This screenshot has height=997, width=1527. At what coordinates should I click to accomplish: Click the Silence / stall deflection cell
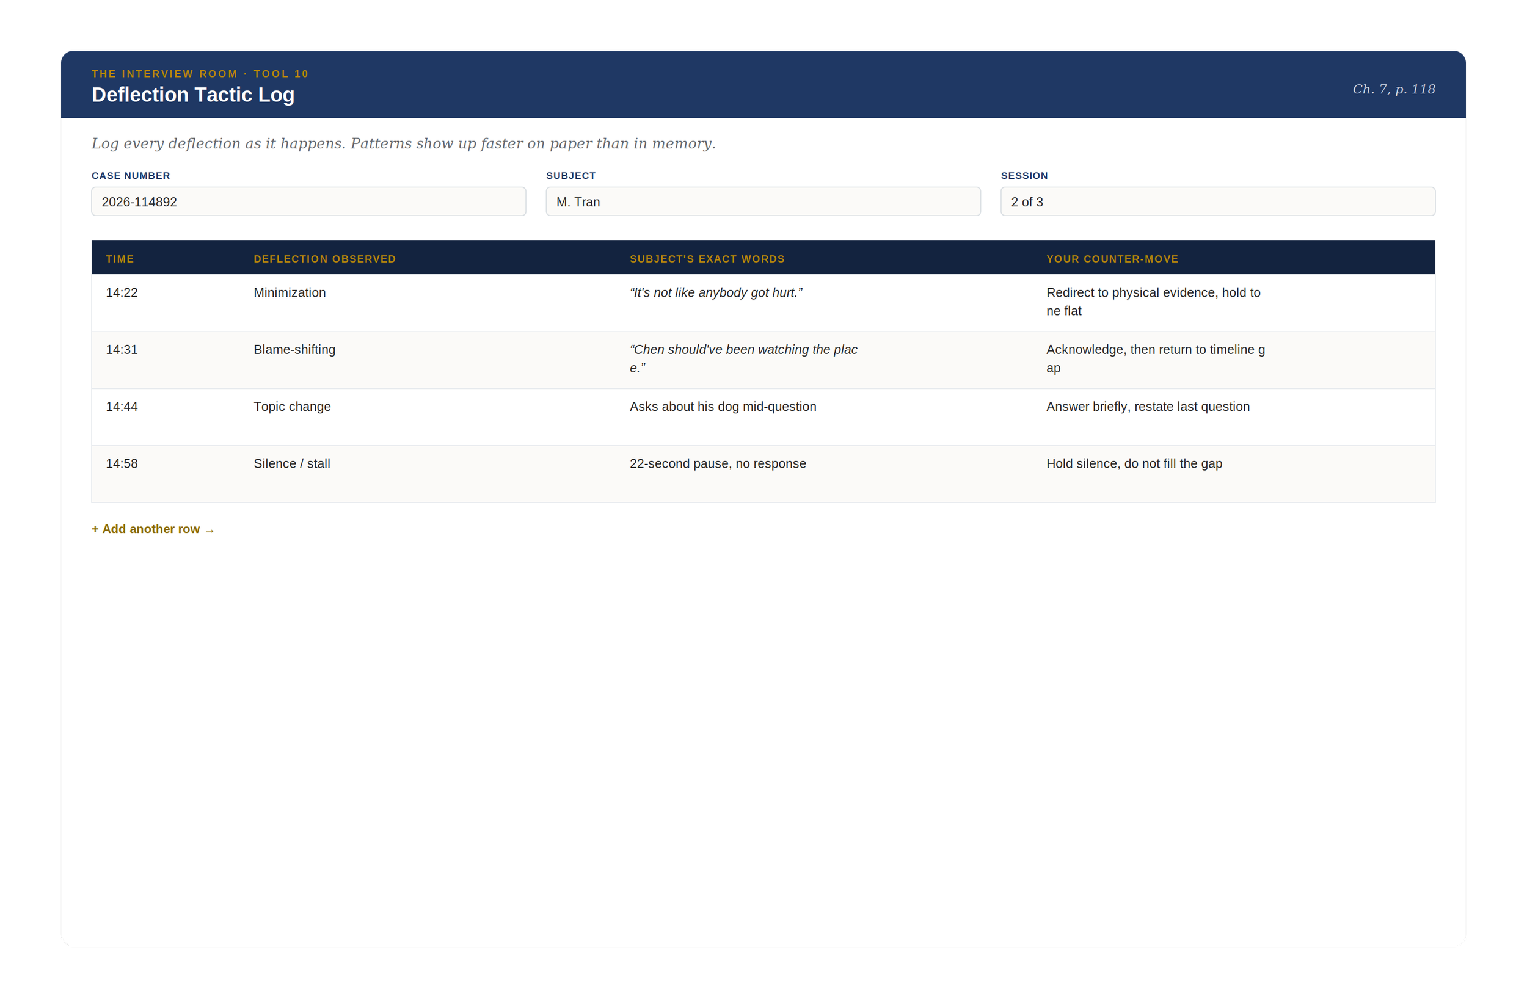click(x=292, y=463)
